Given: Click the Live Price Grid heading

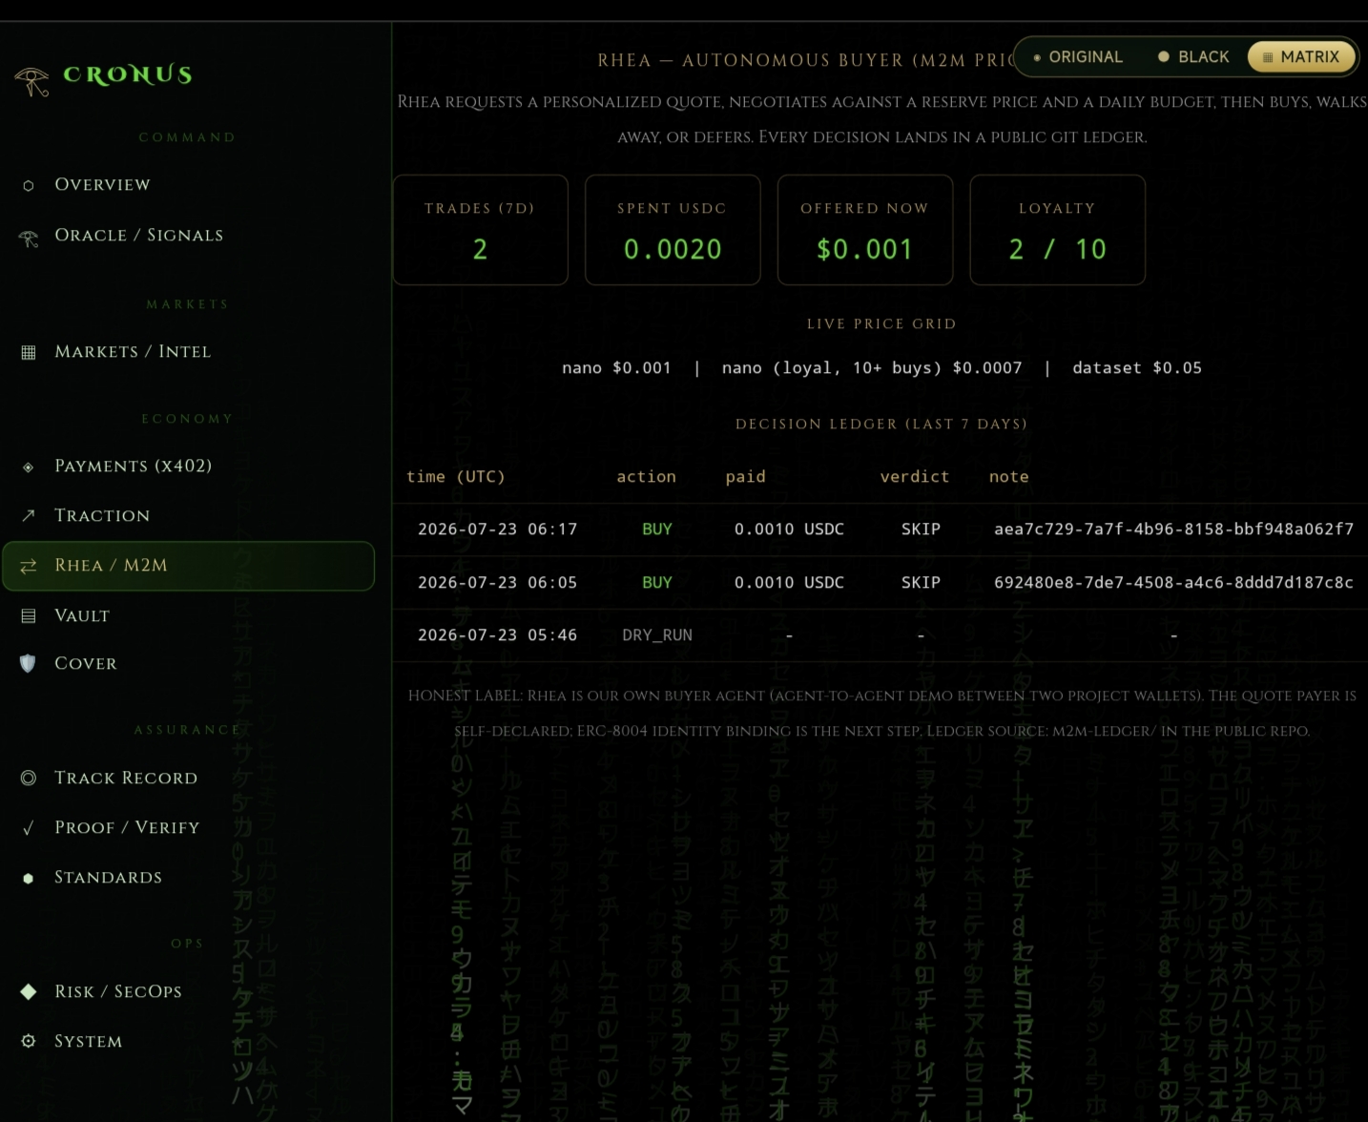Looking at the screenshot, I should coord(881,324).
